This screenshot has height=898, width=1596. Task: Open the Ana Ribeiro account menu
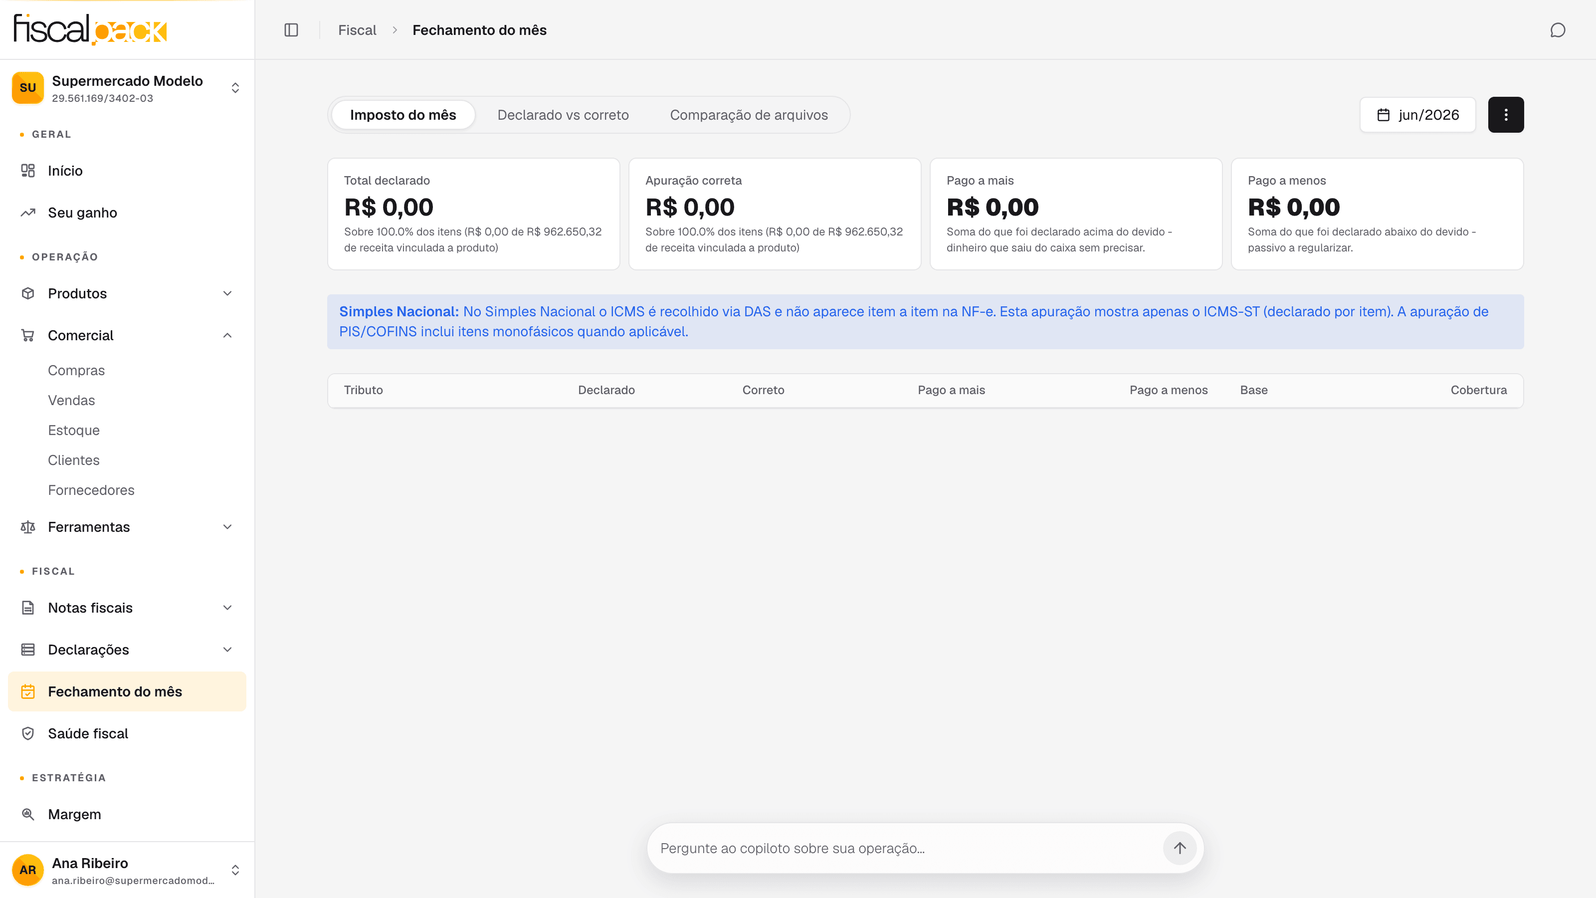(127, 870)
